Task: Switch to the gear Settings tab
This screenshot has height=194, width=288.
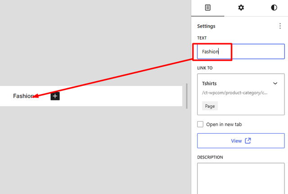Action: click(x=241, y=8)
